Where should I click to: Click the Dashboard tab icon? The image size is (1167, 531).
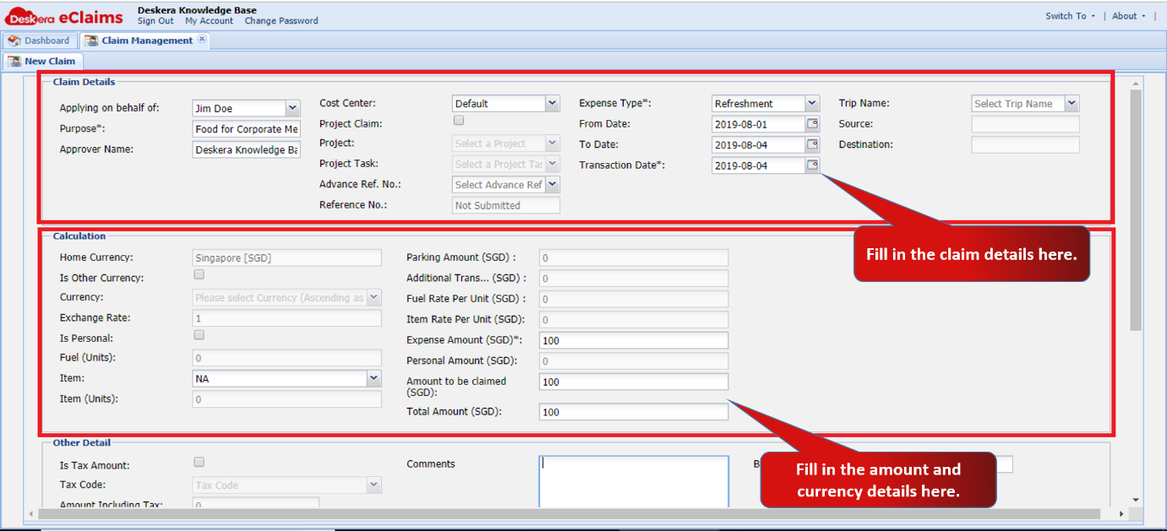14,41
